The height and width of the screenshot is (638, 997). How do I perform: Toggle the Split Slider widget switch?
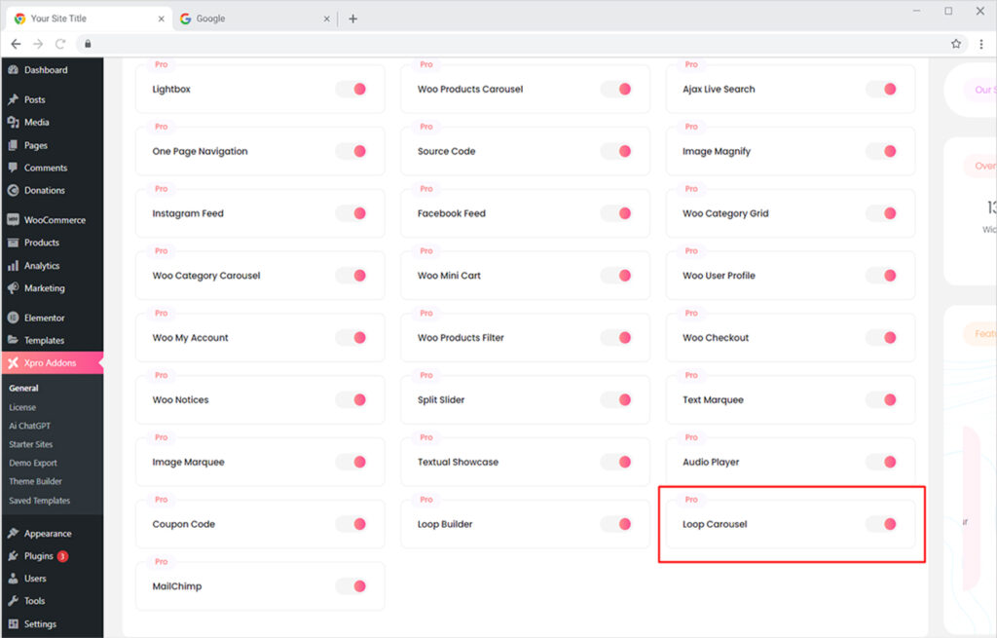[618, 399]
